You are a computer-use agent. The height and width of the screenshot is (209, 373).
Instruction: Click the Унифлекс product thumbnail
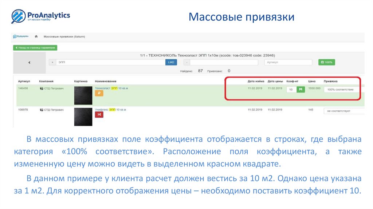[83, 117]
